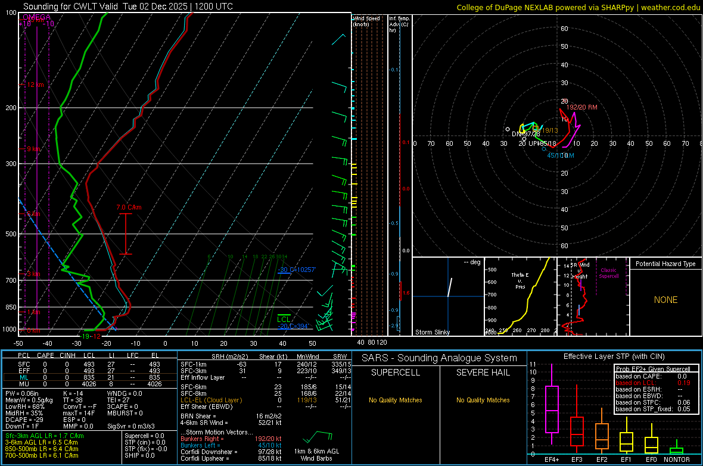This screenshot has width=703, height=466.
Task: Click the 'EF0' axis label
Action: pyautogui.click(x=651, y=459)
